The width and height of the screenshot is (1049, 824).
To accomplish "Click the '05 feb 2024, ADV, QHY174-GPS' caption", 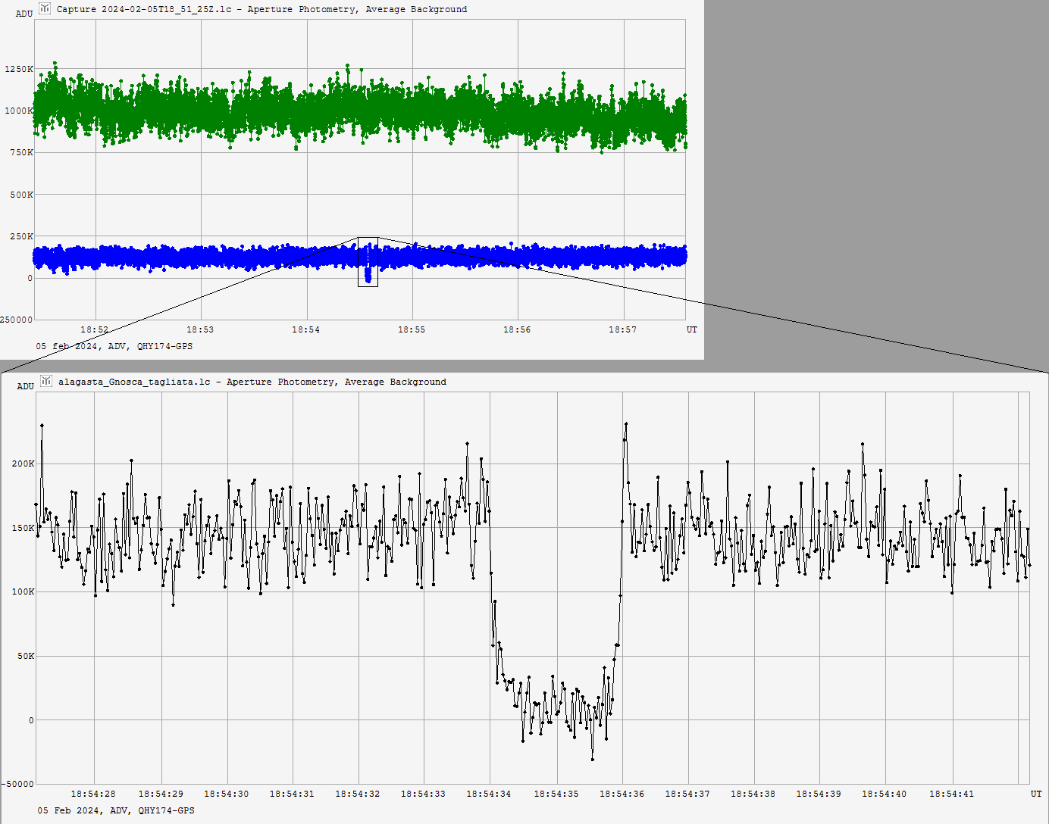I will coord(114,346).
